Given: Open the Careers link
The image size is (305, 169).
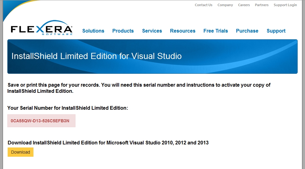Looking at the screenshot, I should pyautogui.click(x=244, y=5).
